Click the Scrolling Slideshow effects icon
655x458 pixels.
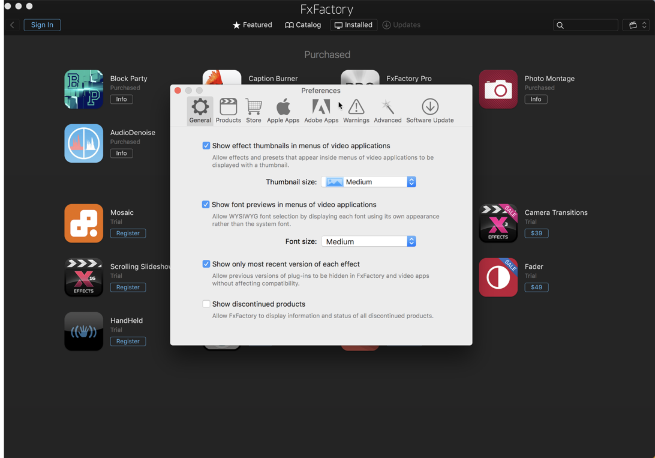tap(84, 277)
